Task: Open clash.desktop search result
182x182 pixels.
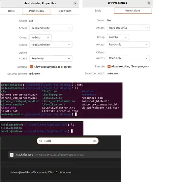Action: [x=65, y=155]
